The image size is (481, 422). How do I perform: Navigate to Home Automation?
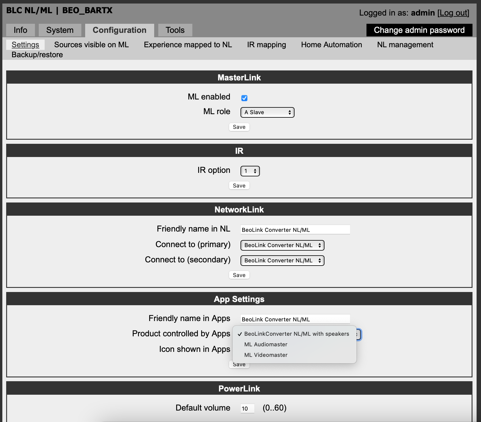coord(332,45)
